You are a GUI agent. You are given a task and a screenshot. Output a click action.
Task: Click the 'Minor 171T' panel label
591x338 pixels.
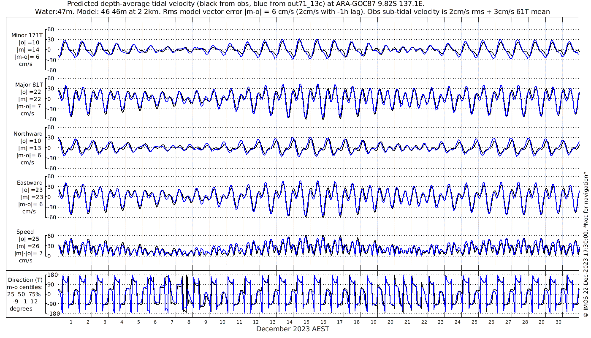pos(27,35)
